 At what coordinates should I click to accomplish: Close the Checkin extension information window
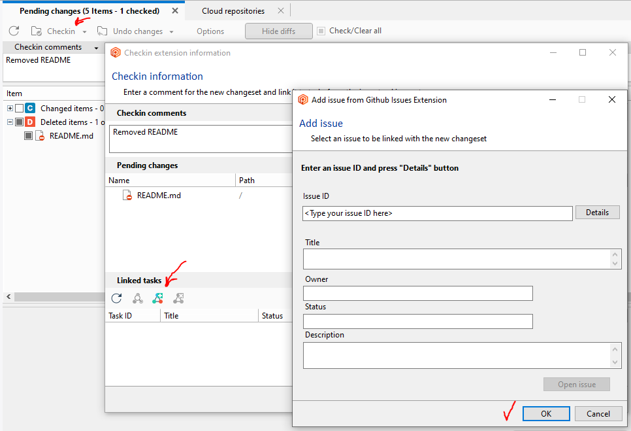[613, 52]
